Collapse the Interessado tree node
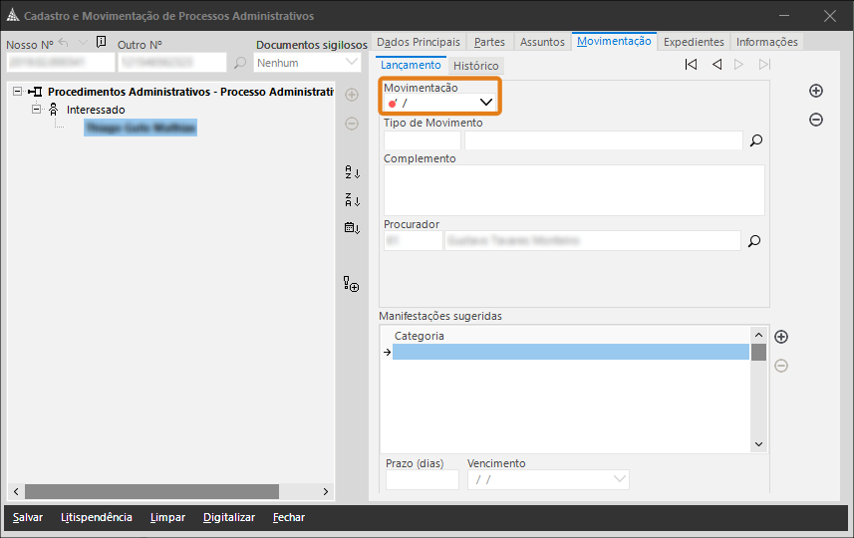This screenshot has height=538, width=854. point(37,110)
